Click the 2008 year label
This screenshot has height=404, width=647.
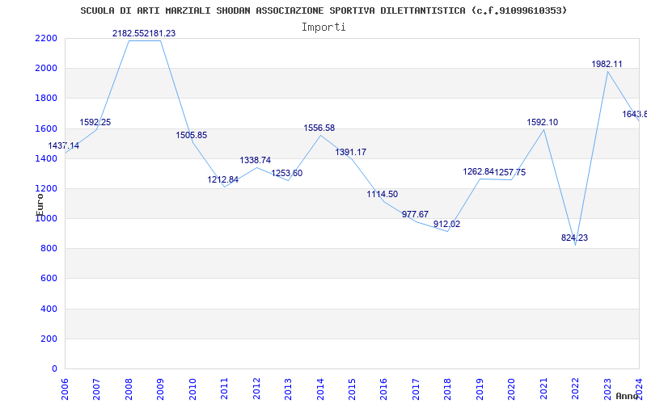[x=129, y=389]
